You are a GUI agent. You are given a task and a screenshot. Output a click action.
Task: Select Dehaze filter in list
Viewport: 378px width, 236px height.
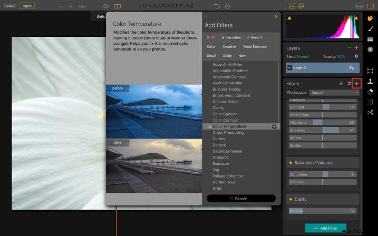pos(219,145)
